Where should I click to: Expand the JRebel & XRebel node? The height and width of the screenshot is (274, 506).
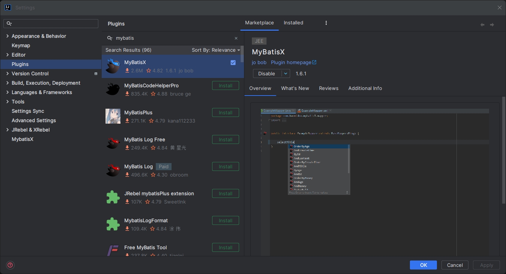8,130
